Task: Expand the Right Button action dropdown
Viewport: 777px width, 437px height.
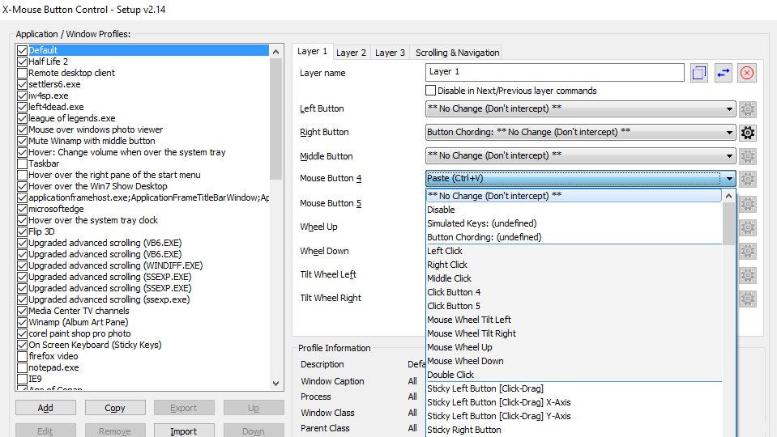Action: click(580, 133)
